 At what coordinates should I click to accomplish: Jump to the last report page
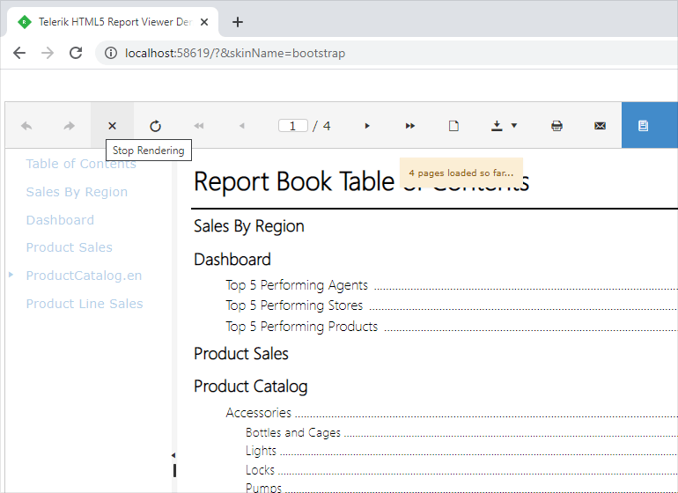pyautogui.click(x=410, y=126)
